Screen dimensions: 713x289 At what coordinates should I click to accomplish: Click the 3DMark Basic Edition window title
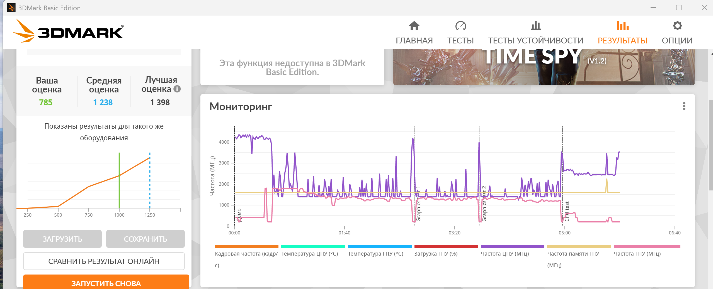tap(50, 8)
